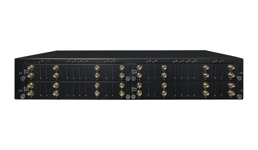This screenshot has height=150, width=258.
Task: Click antenna connector 2 on module 0#
Action: click(x=56, y=93)
